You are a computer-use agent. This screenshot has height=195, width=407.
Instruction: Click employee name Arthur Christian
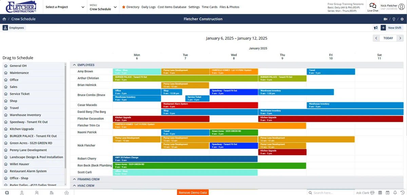click(88, 78)
